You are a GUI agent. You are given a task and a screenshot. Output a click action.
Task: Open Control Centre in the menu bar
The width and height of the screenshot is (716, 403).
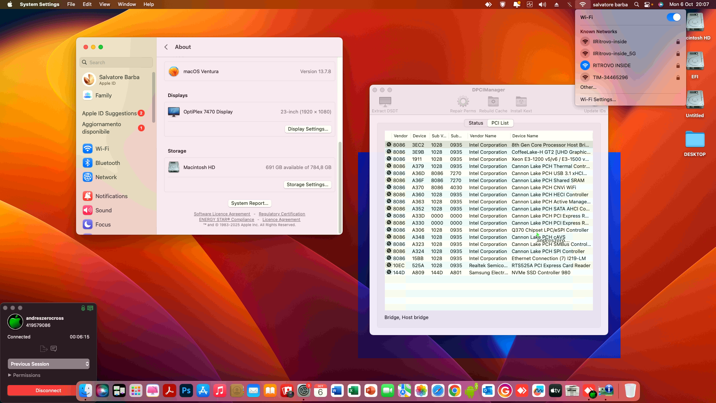tap(647, 4)
